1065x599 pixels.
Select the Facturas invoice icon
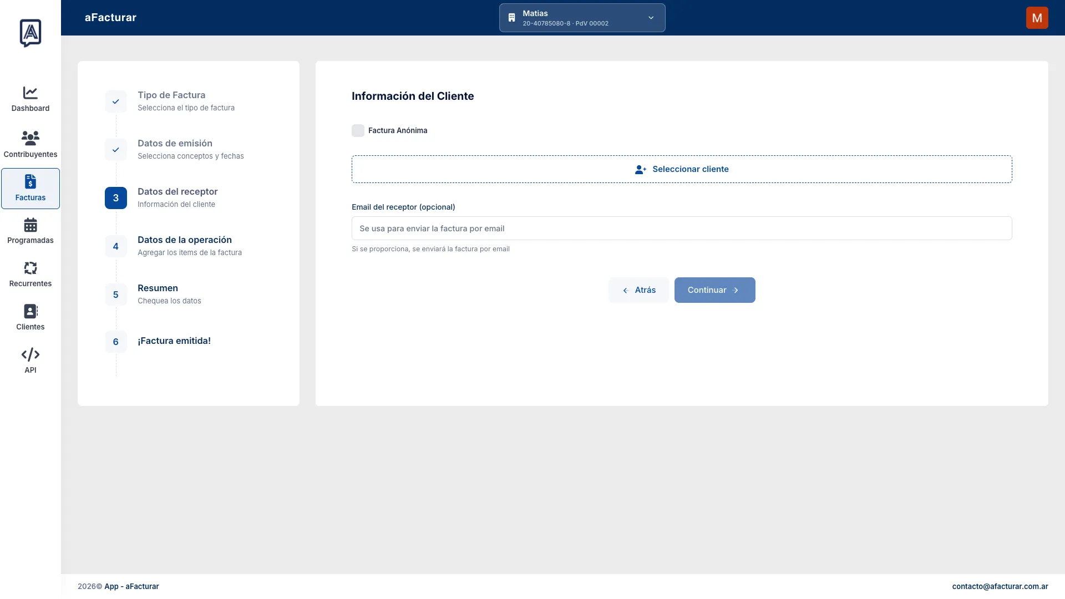click(x=31, y=181)
